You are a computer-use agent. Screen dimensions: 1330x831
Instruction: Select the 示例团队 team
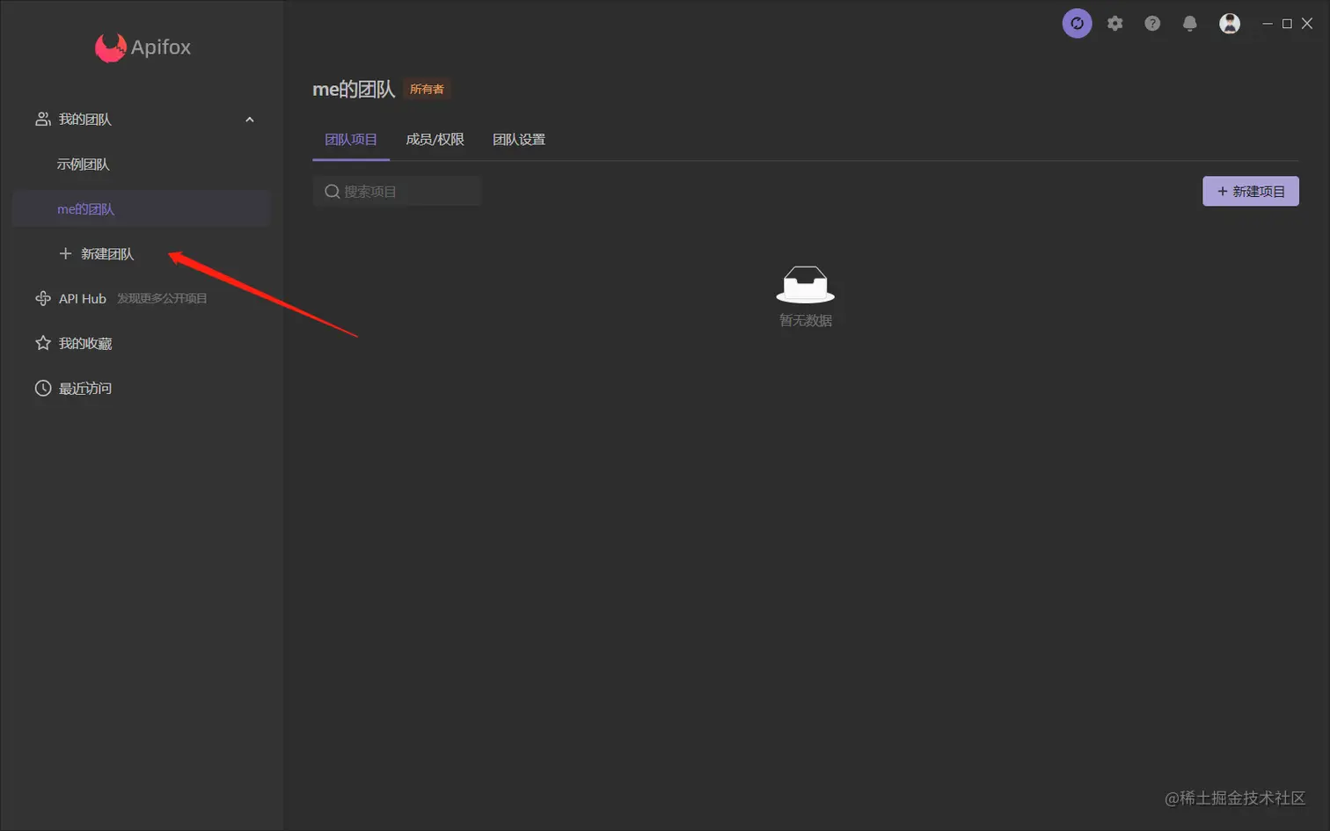(84, 164)
